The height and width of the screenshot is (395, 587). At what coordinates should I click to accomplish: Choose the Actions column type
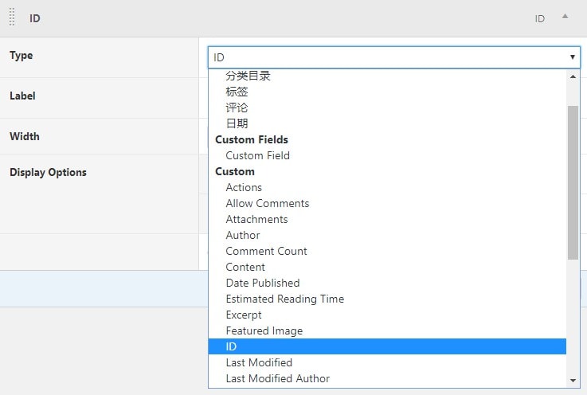click(244, 187)
